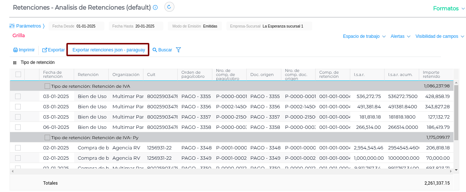Expand the Espacio de trabajo dropdown
Screen dimensions: 466x192
tap(364, 36)
